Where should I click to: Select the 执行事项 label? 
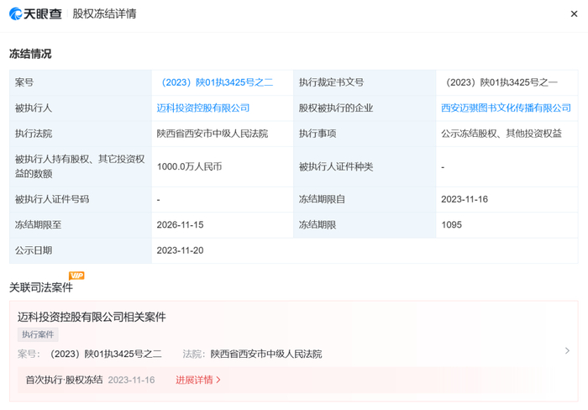[318, 134]
